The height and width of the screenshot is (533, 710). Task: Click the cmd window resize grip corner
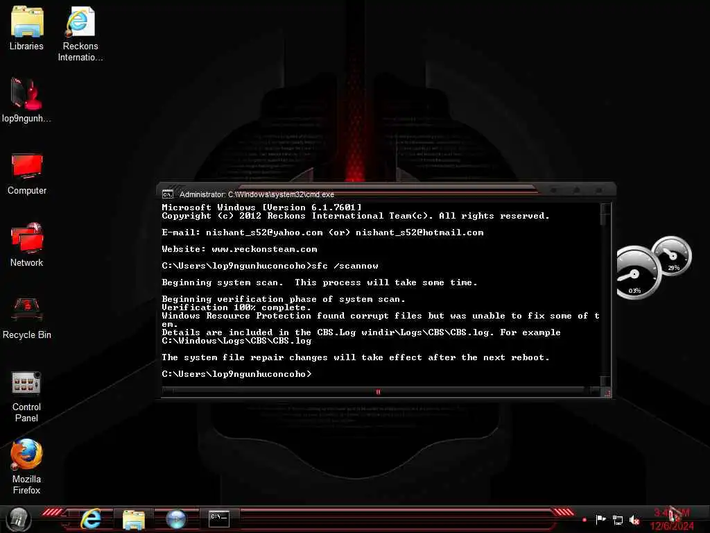coord(607,393)
